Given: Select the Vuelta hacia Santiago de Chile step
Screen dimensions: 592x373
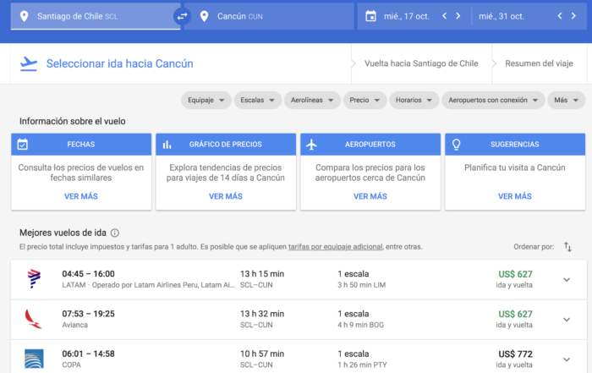Looking at the screenshot, I should coord(421,63).
